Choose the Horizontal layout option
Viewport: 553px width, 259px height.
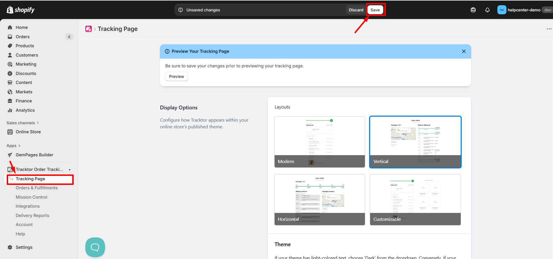(319, 199)
